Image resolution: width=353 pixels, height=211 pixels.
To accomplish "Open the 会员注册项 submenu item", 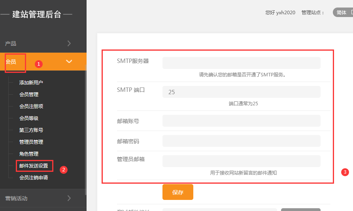I will coord(31,106).
